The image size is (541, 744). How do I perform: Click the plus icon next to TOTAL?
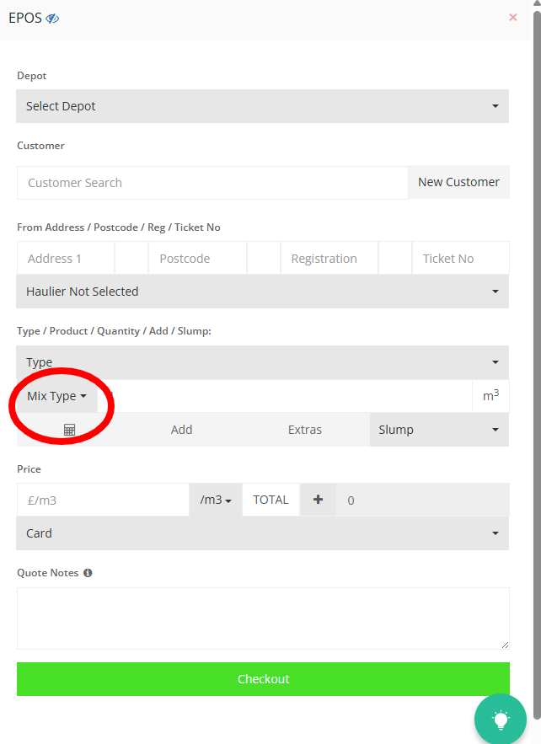point(318,500)
